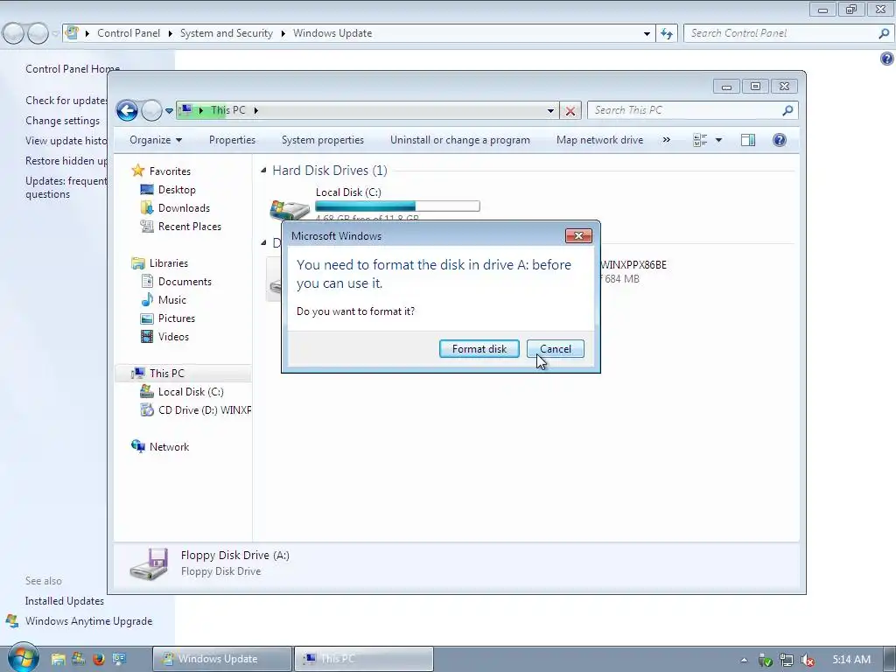Open Control Panel help icon

(x=887, y=59)
